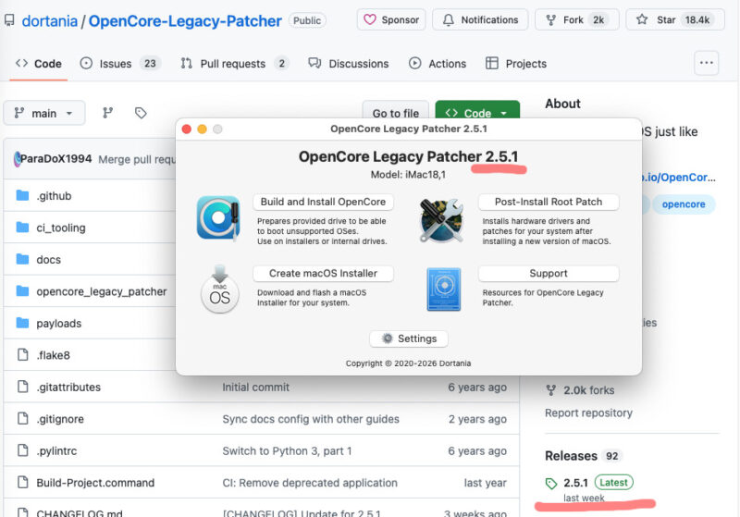Viewport: 740px width, 517px height.
Task: Open the .github folder
Action: 54,196
